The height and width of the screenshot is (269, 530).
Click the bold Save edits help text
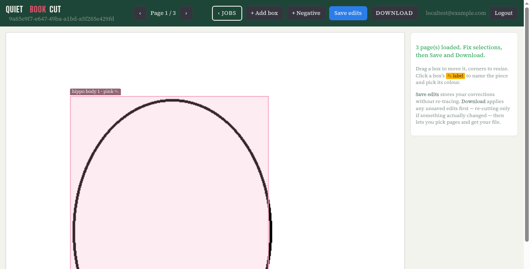(427, 94)
